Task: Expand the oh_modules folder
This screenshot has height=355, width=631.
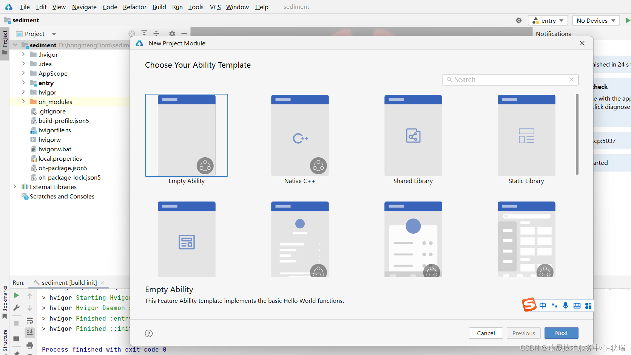Action: click(x=23, y=102)
